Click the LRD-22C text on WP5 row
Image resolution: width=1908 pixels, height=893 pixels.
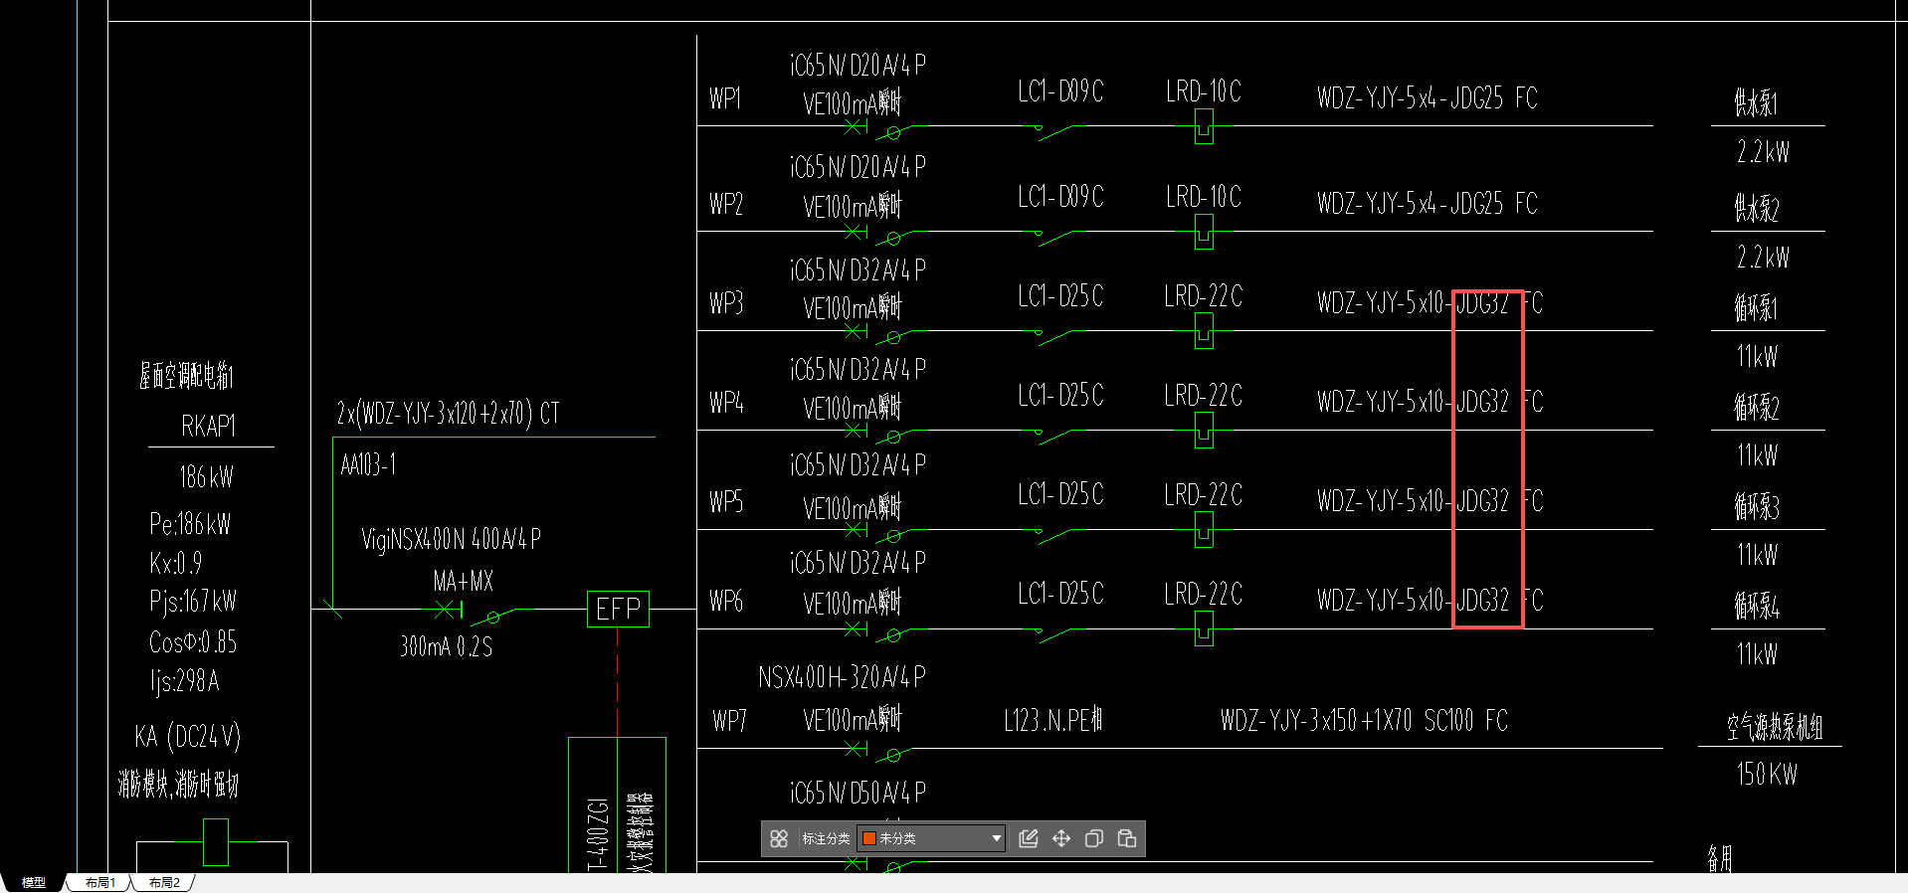point(1204,495)
